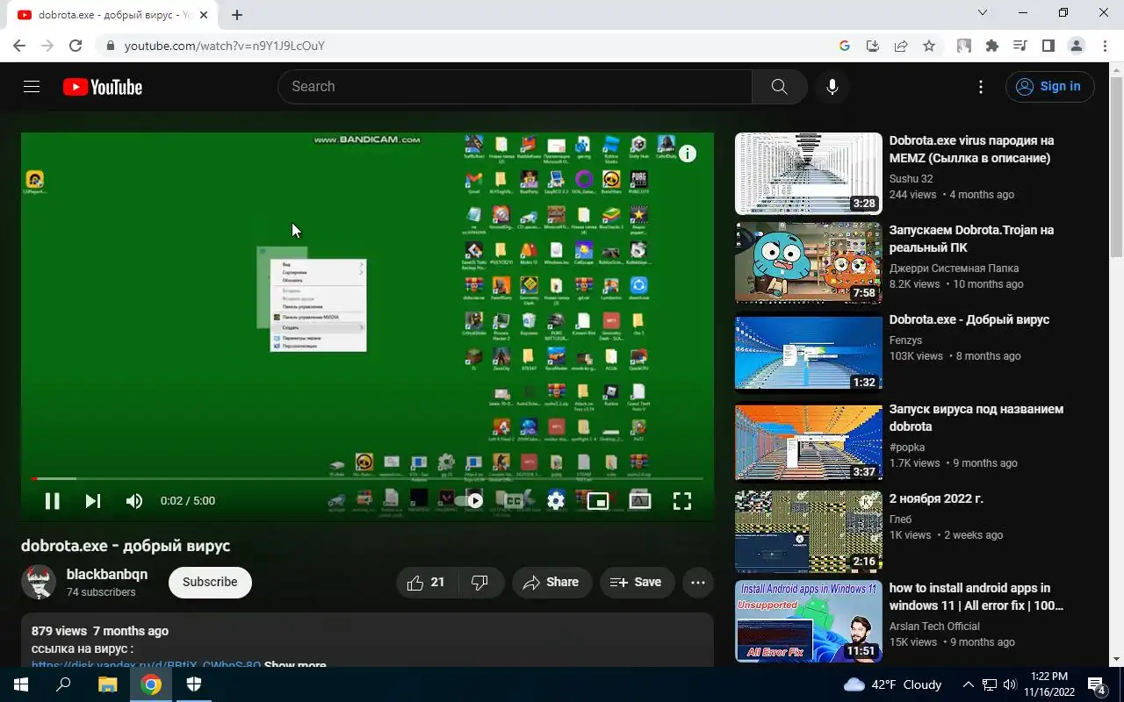This screenshot has height=702, width=1124.
Task: Start voice search with the microphone
Action: coord(832,87)
